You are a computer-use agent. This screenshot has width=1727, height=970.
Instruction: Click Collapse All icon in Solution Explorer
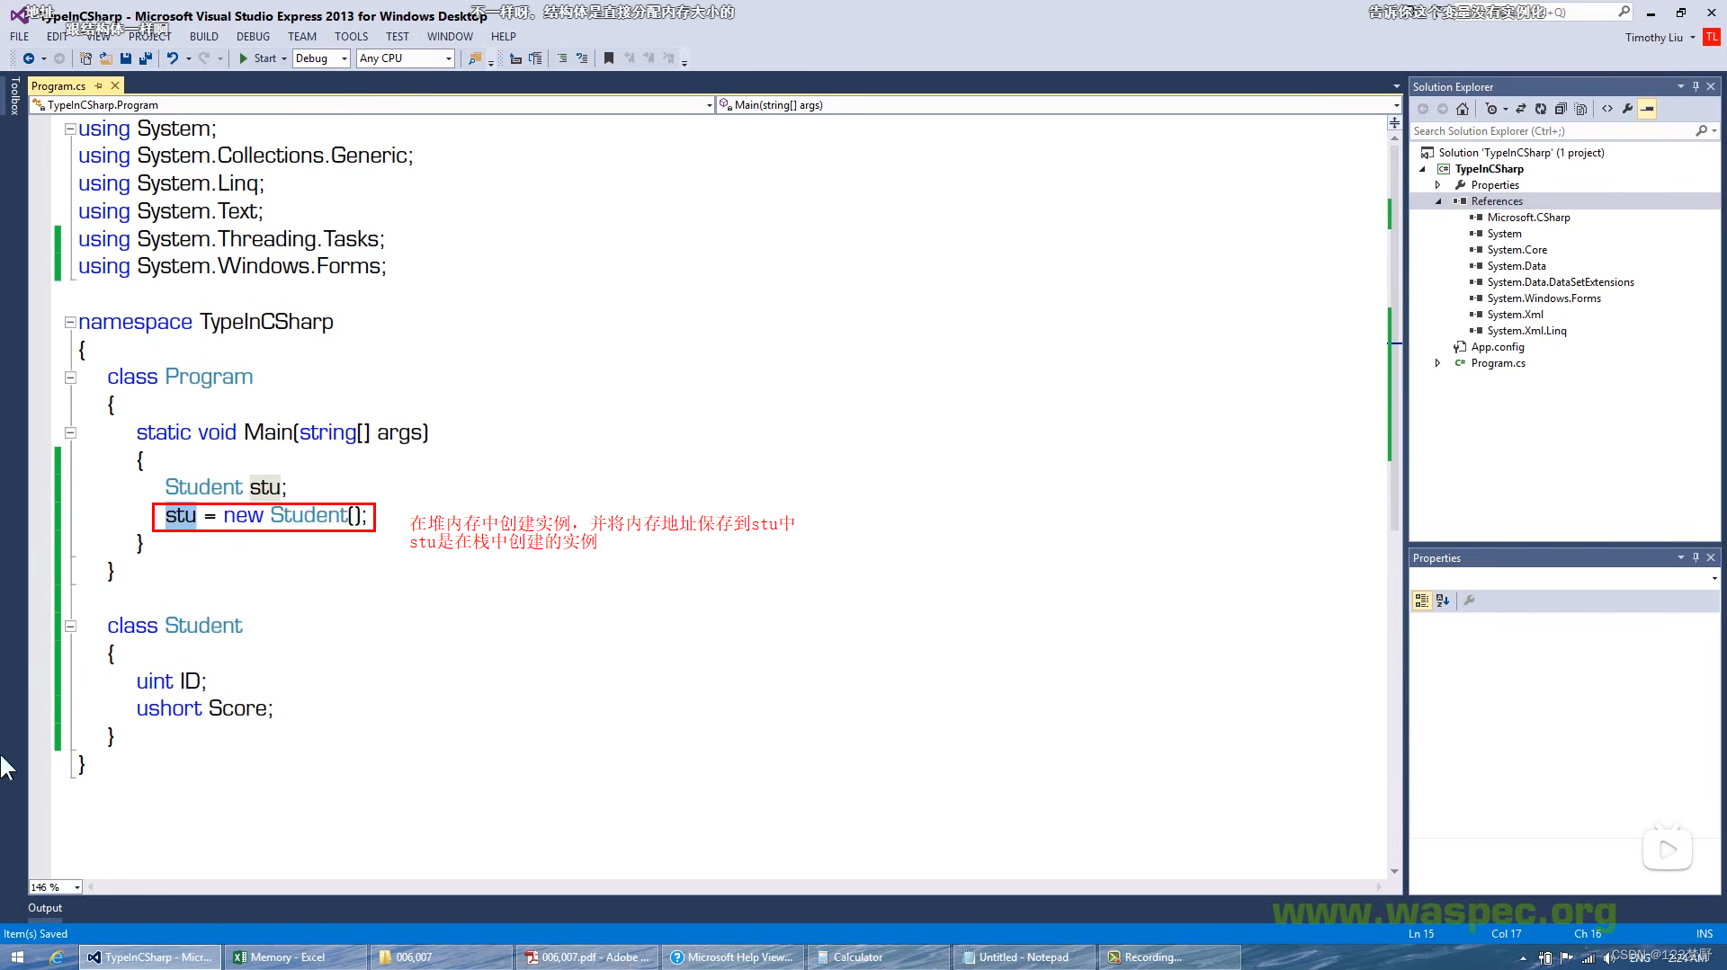(1561, 109)
